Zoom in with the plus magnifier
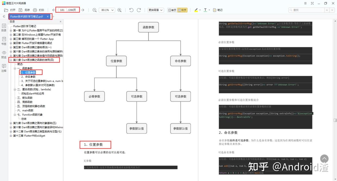Image resolution: width=337 pixels, height=181 pixels. 119,10
